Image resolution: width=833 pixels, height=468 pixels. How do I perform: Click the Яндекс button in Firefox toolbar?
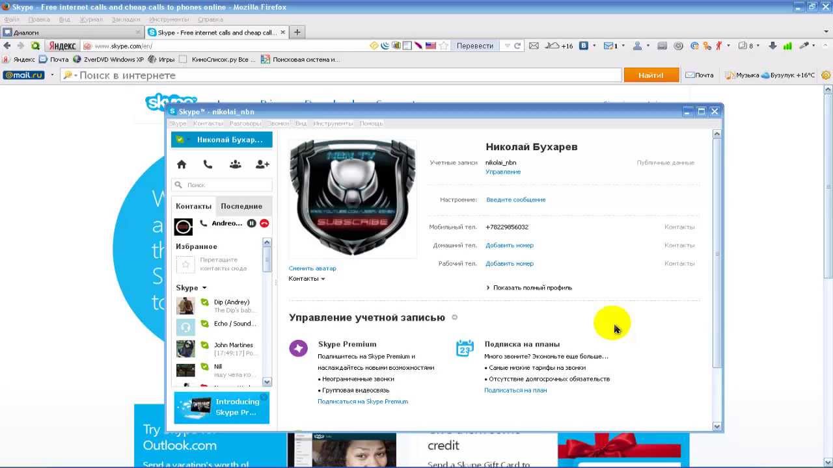pyautogui.click(x=62, y=45)
